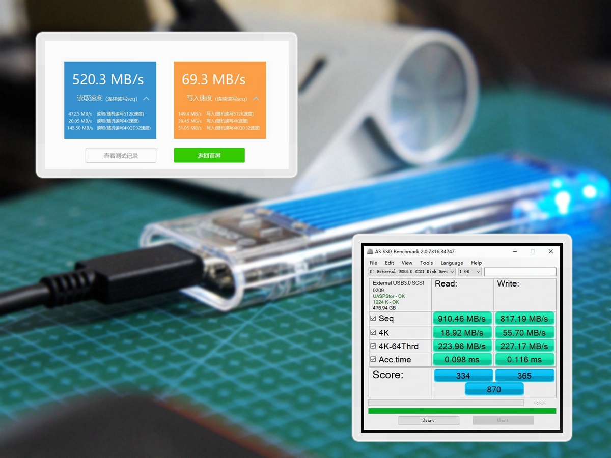The width and height of the screenshot is (611, 458).
Task: Collapse the write speed details chevron
Action: pos(256,98)
